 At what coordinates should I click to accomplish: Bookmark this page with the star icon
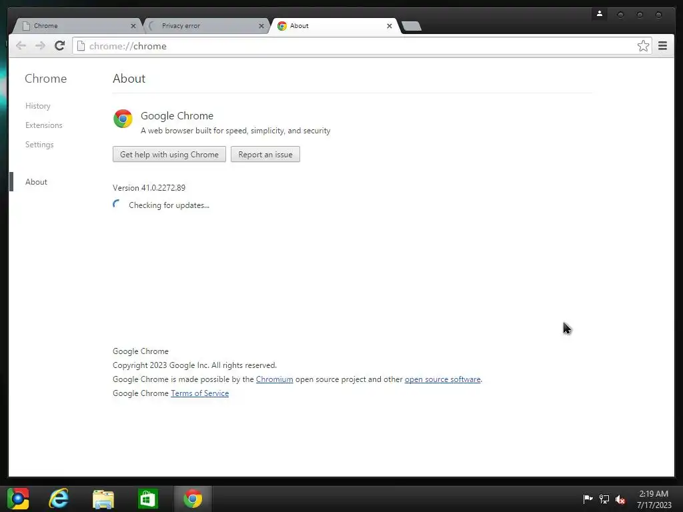[643, 46]
